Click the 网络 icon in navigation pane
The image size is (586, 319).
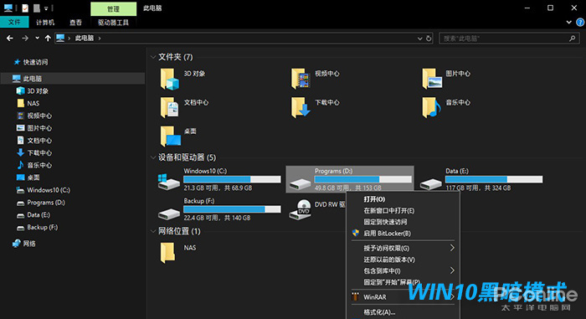(x=17, y=244)
